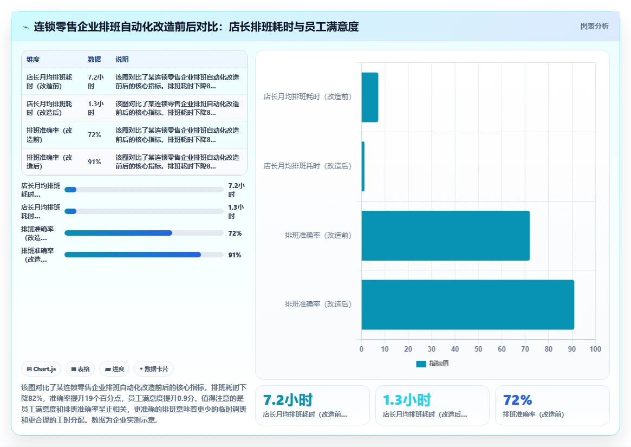Click the 表格 tag chip
This screenshot has height=447, width=631.
point(80,369)
